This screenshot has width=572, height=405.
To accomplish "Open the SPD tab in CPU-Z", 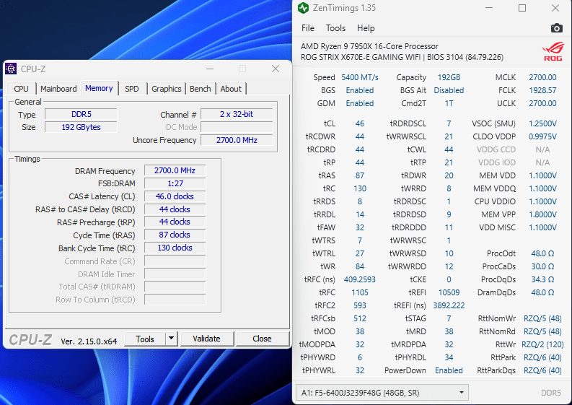I will click(132, 89).
